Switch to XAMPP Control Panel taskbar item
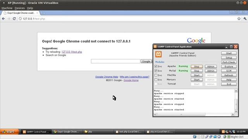Viewport: 248px width, 139px height. (x=36, y=132)
